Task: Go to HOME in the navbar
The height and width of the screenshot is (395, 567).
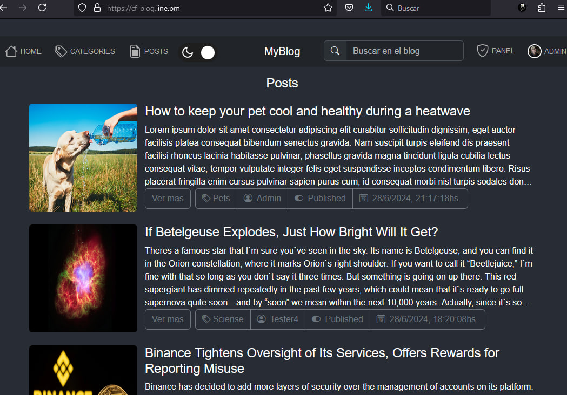Action: pos(23,51)
